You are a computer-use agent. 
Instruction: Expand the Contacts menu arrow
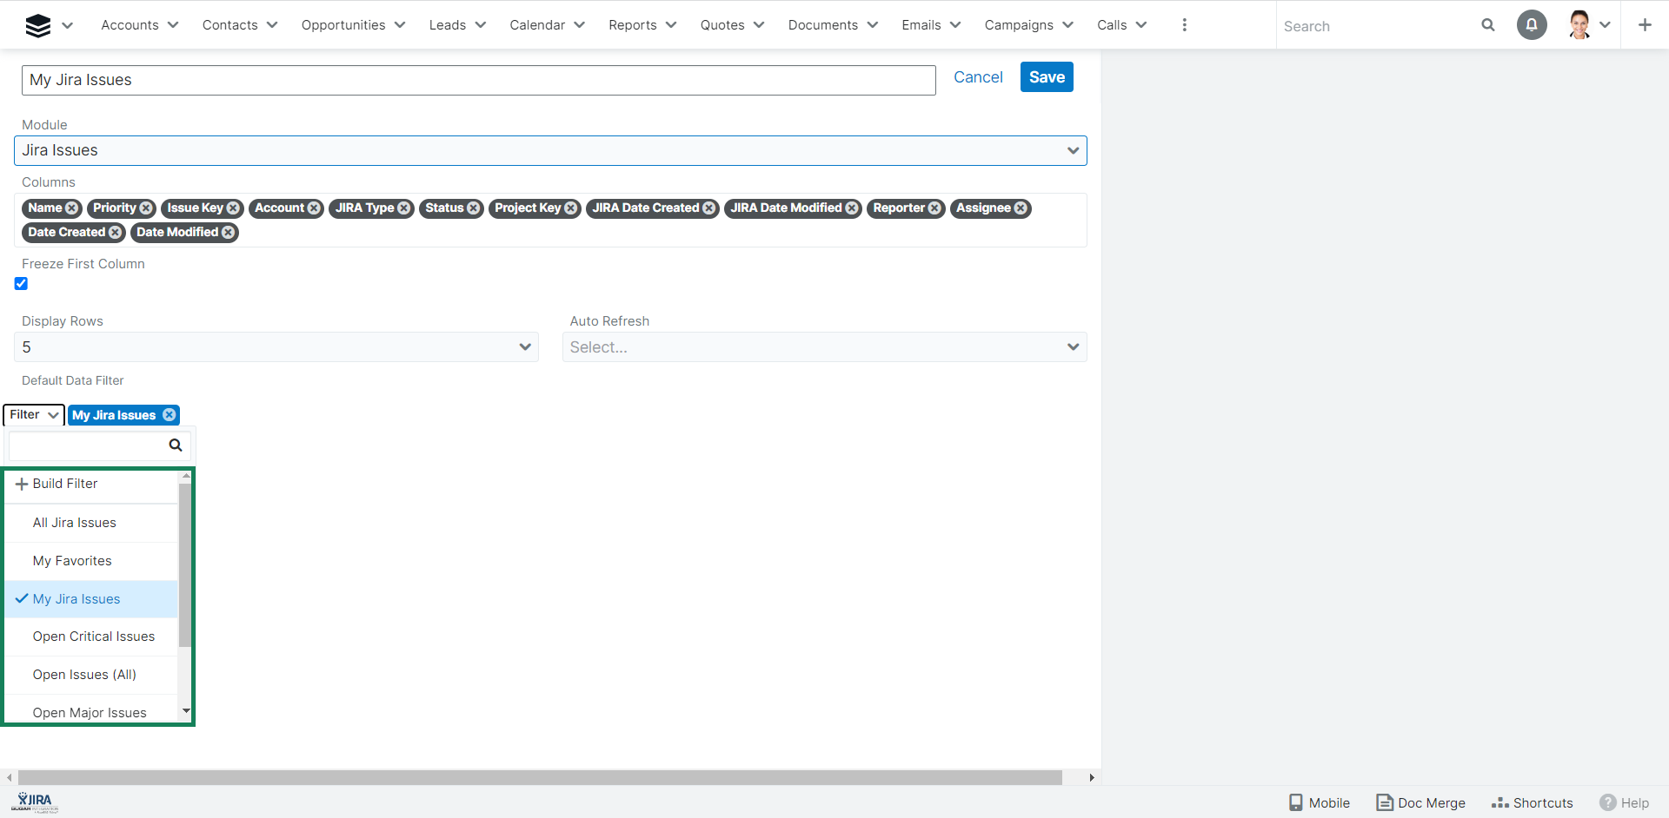point(272,25)
